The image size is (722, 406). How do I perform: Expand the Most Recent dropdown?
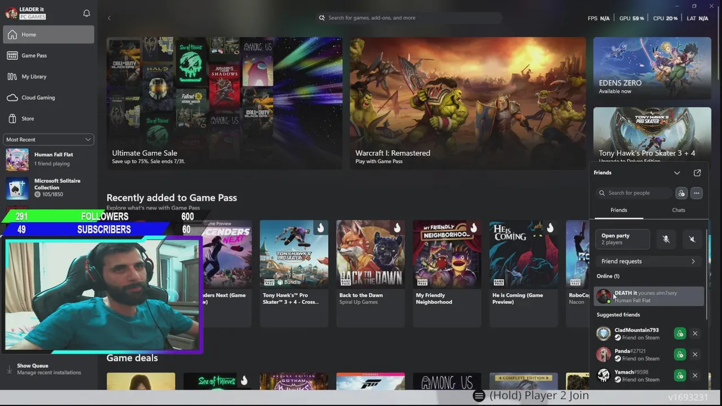tap(49, 139)
